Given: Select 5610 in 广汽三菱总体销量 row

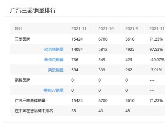Looking at the screenshot, I should (130, 101).
